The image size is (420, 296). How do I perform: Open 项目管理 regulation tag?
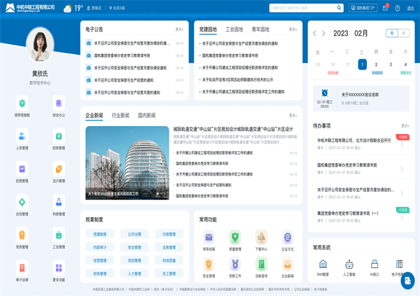click(x=134, y=260)
